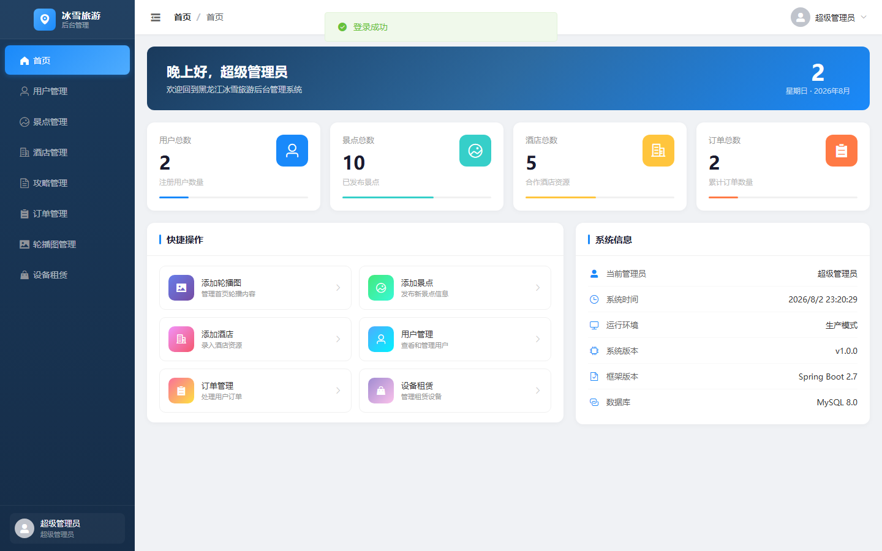Click the orange clipboard icon for 订单管理 shortcut
The height and width of the screenshot is (551, 882).
tap(181, 391)
